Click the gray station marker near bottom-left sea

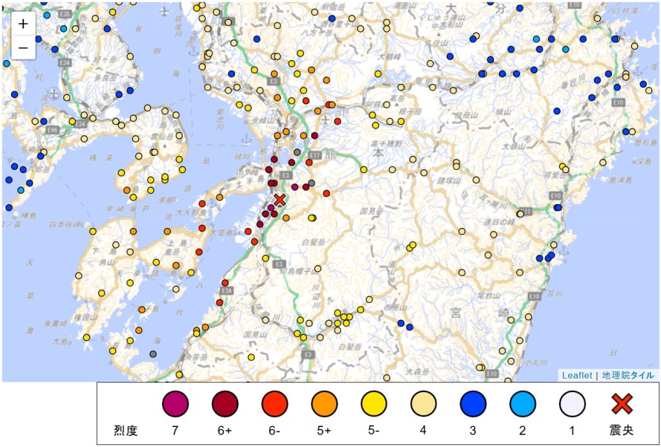[x=153, y=353]
